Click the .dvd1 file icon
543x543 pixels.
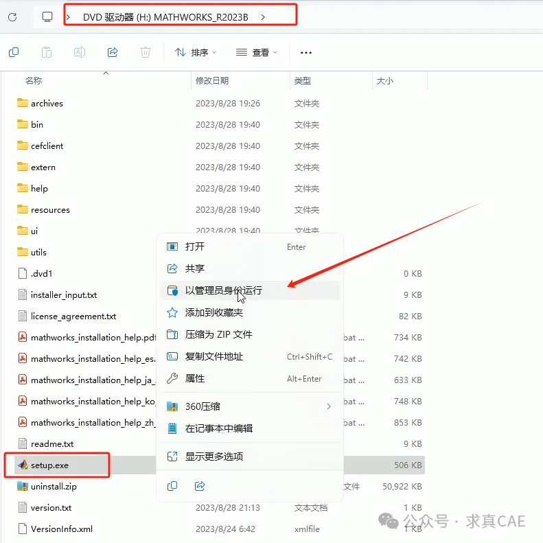[x=23, y=273]
